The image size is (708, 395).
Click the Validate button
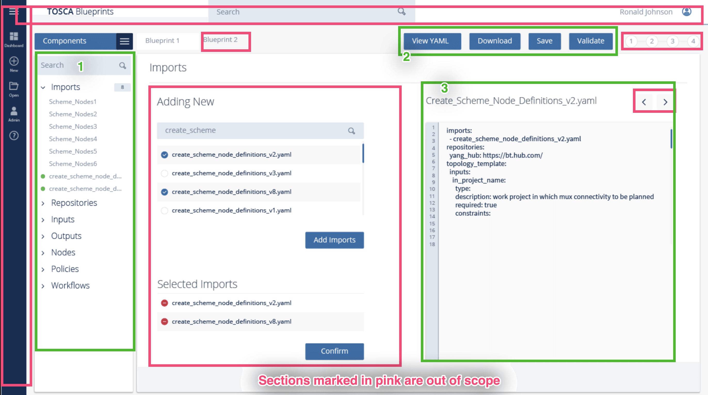[590, 41]
